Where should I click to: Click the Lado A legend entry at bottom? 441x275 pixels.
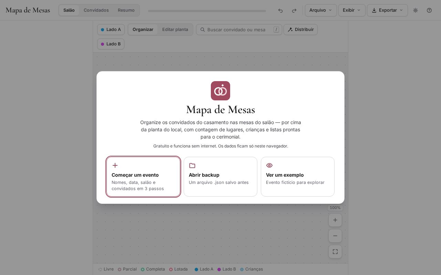click(x=204, y=269)
